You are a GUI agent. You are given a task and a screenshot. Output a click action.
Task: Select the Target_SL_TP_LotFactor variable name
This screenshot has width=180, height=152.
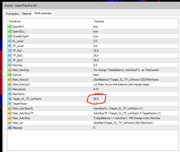point(27,99)
